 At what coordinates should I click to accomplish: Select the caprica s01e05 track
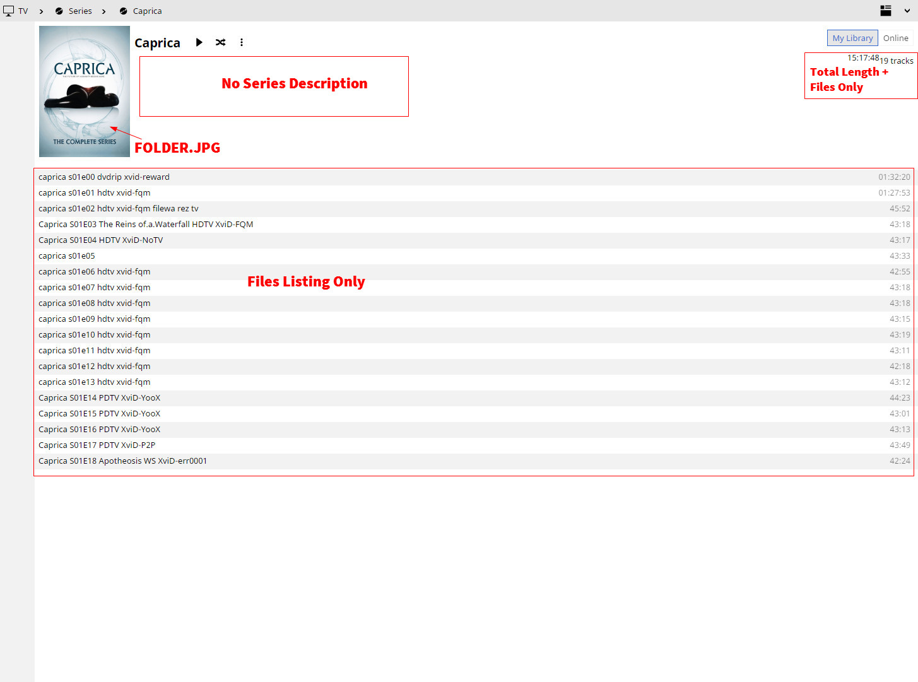67,256
